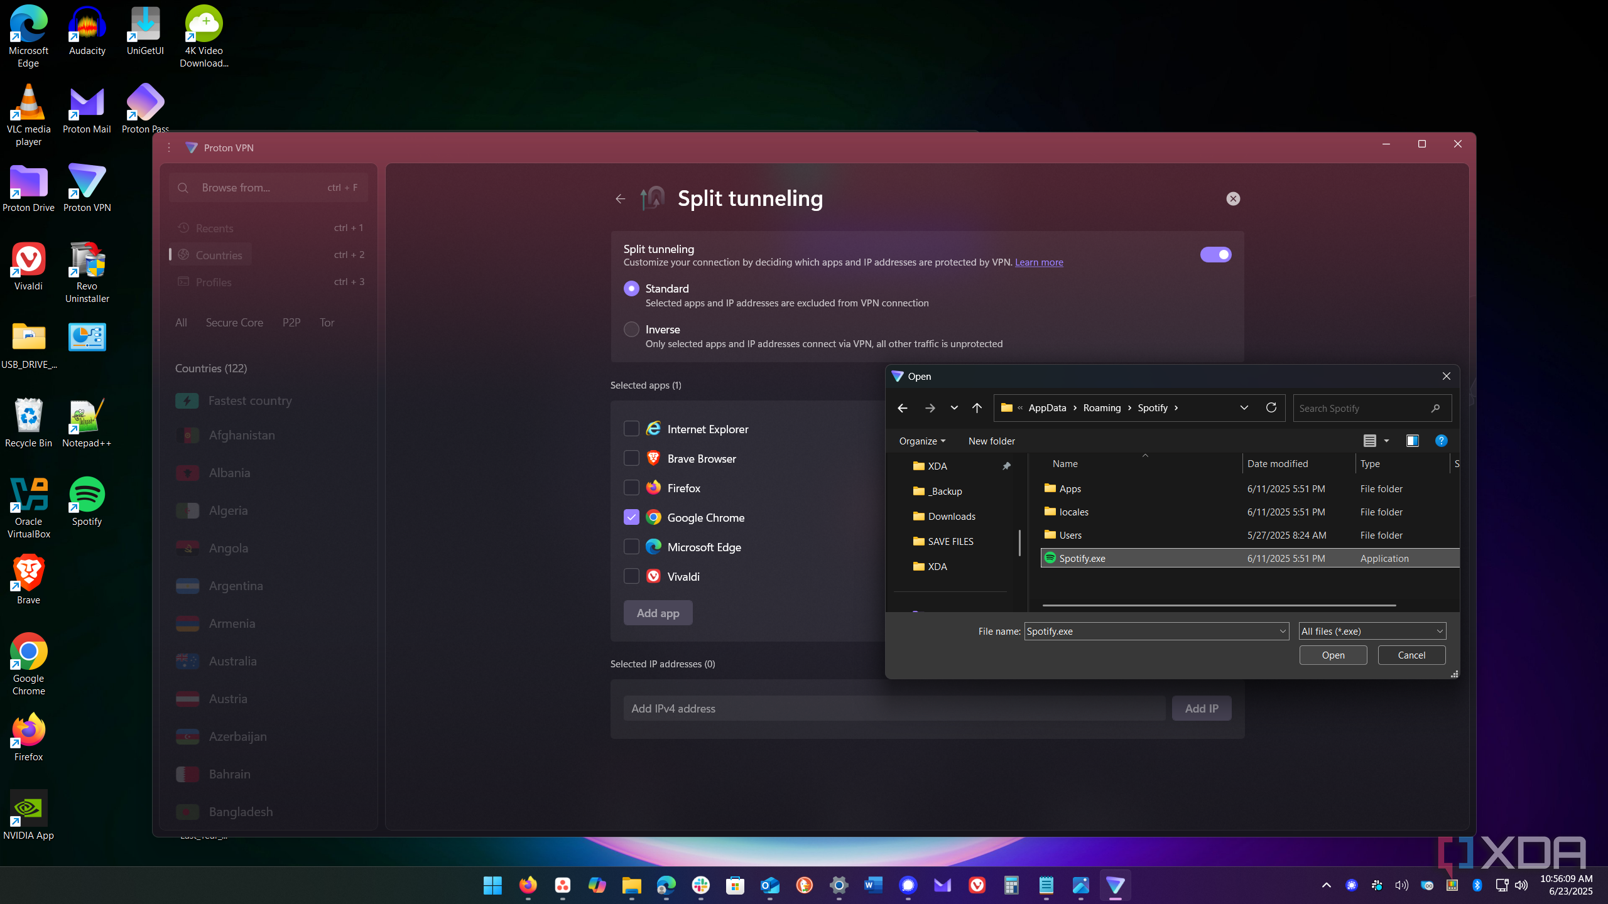The image size is (1608, 904).
Task: Open the Learn more link
Action: point(1039,262)
